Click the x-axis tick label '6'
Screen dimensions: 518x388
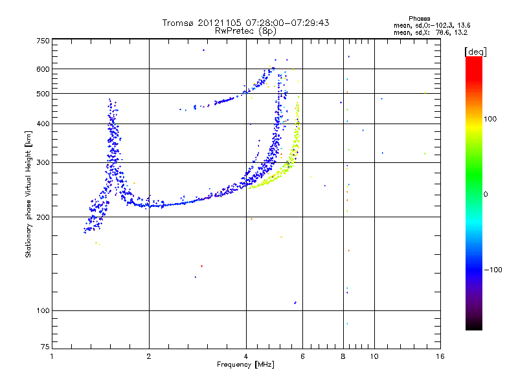click(302, 356)
